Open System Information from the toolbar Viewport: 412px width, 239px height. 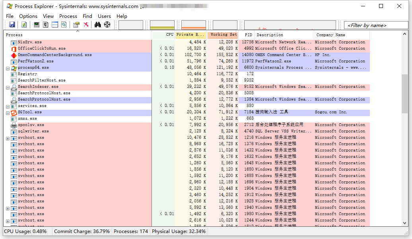(x=37, y=25)
